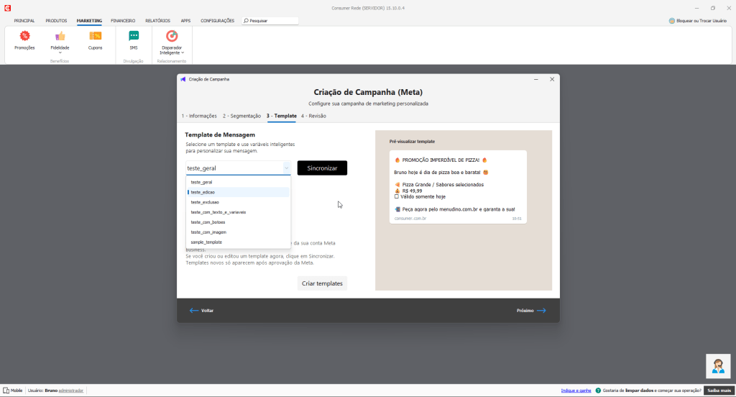Open the Cupons ticket icon
The width and height of the screenshot is (736, 397).
95,36
